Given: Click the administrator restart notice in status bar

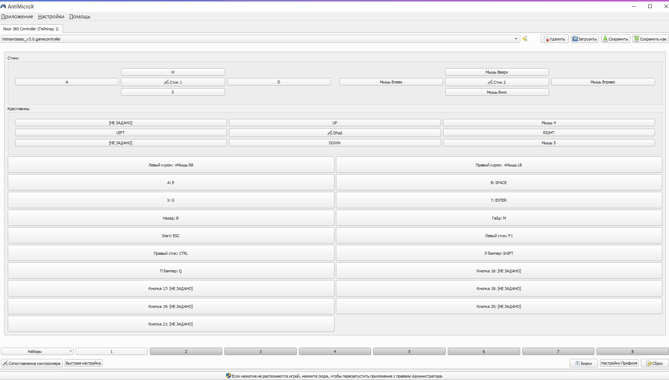Looking at the screenshot, I should click(x=334, y=376).
